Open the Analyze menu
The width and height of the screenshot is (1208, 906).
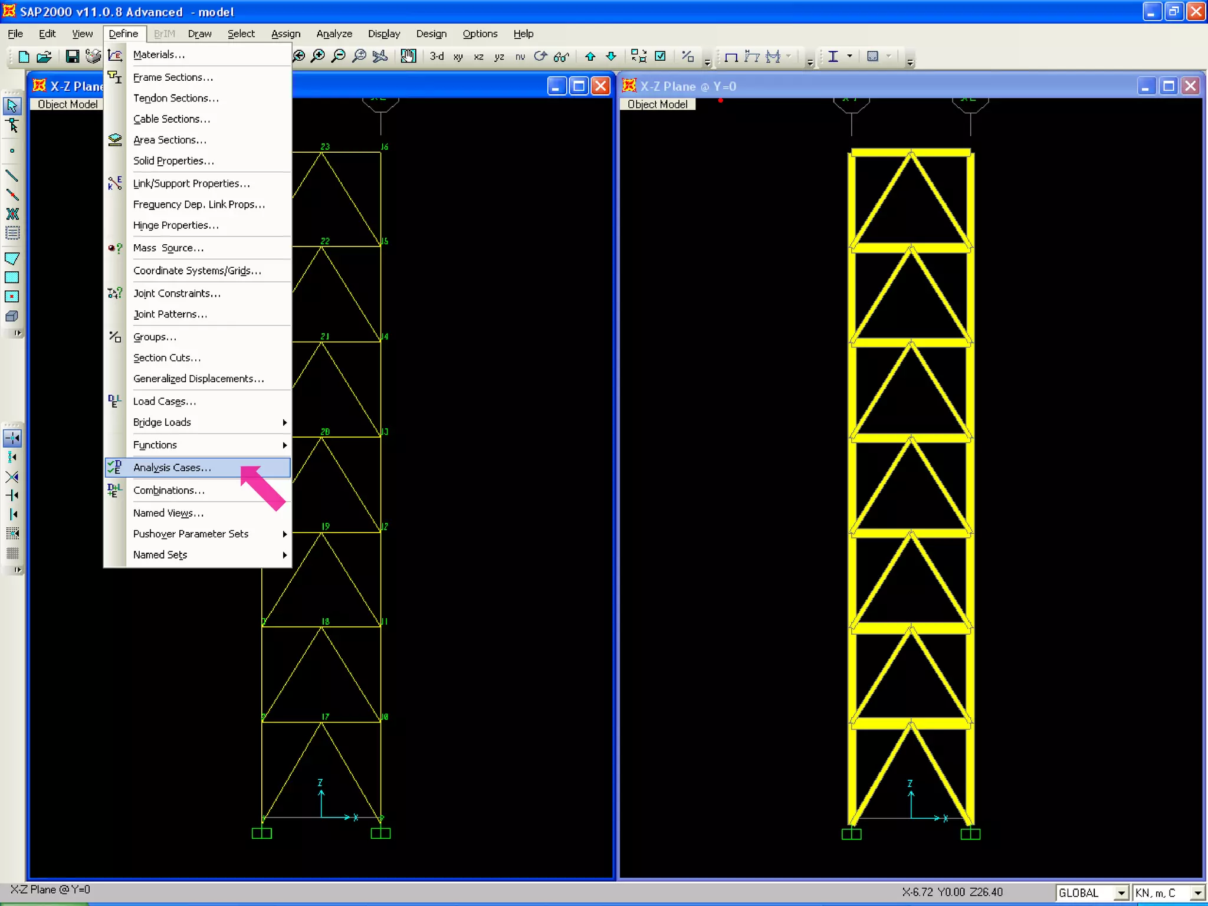[334, 34]
